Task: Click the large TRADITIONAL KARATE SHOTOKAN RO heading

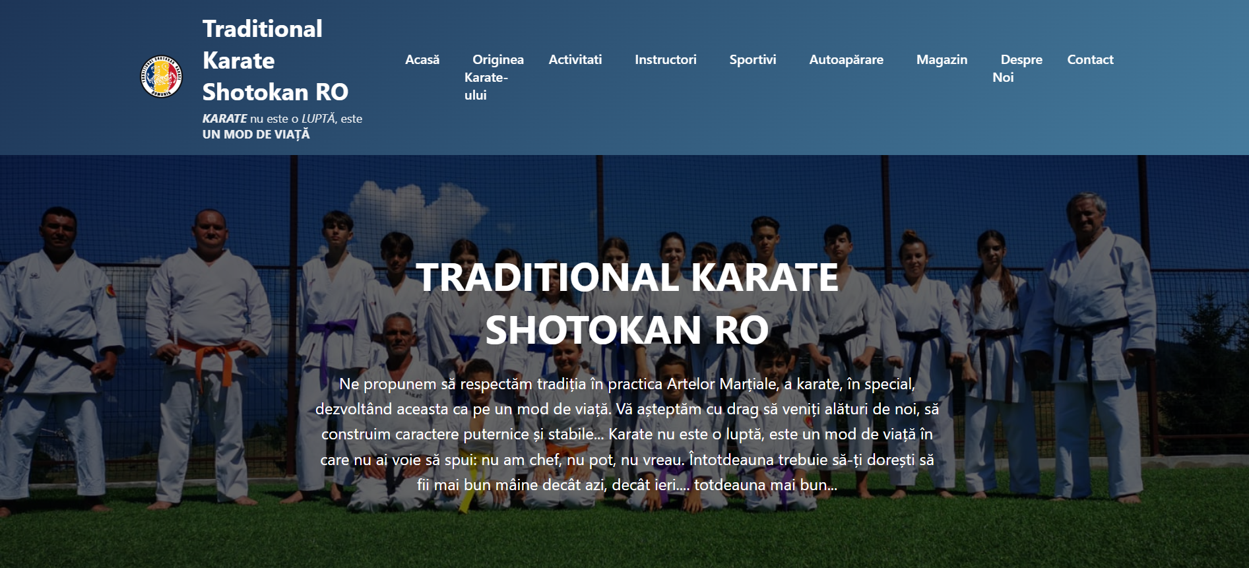Action: (627, 303)
